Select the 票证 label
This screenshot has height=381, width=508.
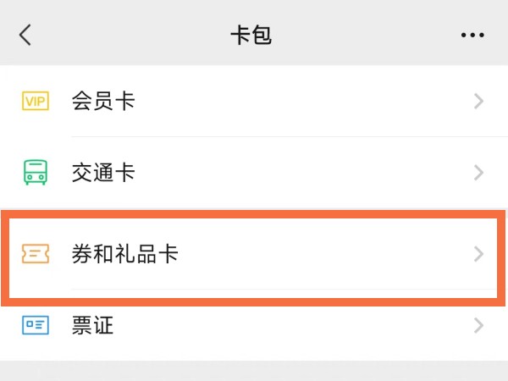tap(92, 325)
